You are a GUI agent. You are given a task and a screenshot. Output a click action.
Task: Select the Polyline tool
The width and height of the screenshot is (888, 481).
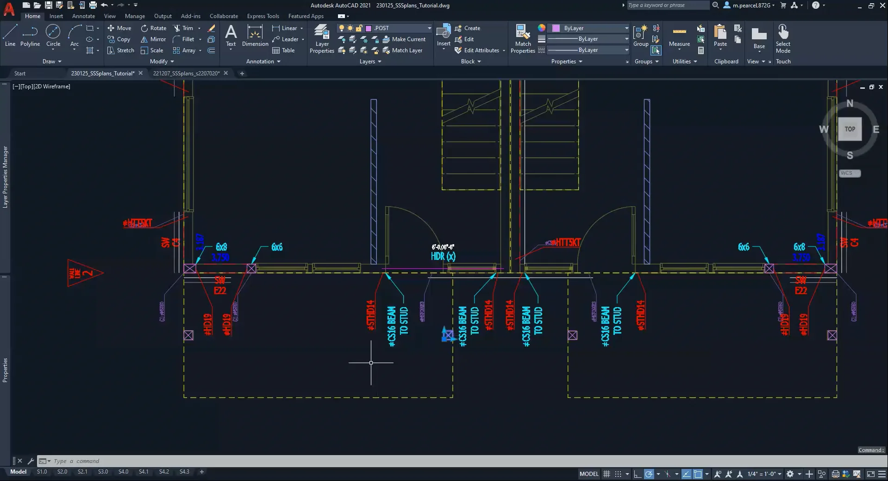30,37
